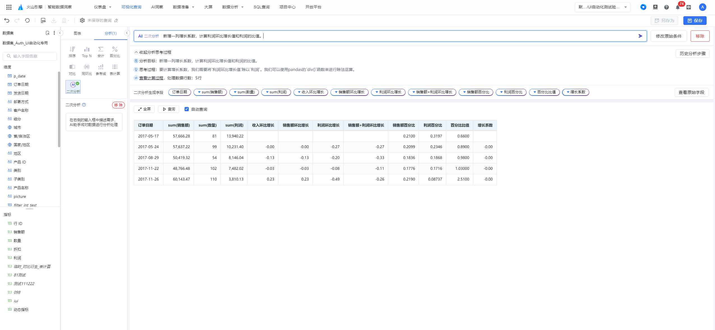Open the 查看计算过程 link
Viewport: 715px width, 330px height.
151,78
